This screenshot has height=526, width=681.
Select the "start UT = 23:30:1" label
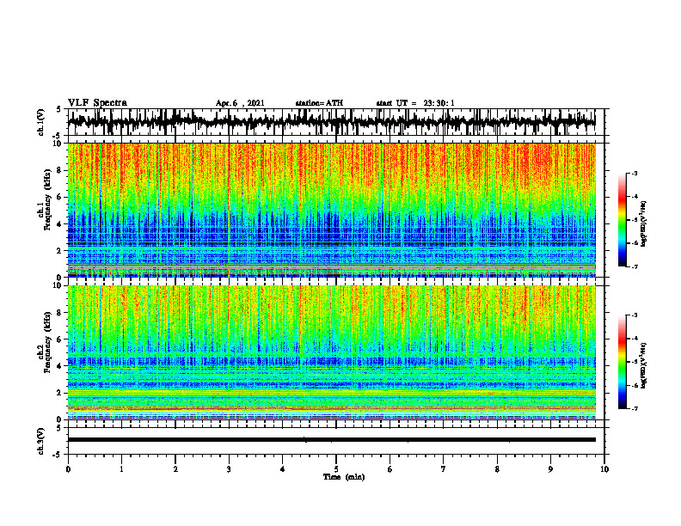pos(415,103)
